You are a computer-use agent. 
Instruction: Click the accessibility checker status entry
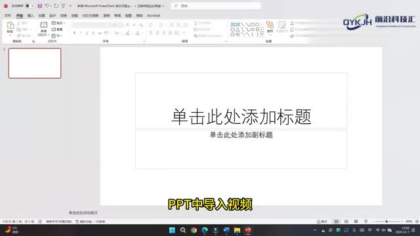[91, 222]
